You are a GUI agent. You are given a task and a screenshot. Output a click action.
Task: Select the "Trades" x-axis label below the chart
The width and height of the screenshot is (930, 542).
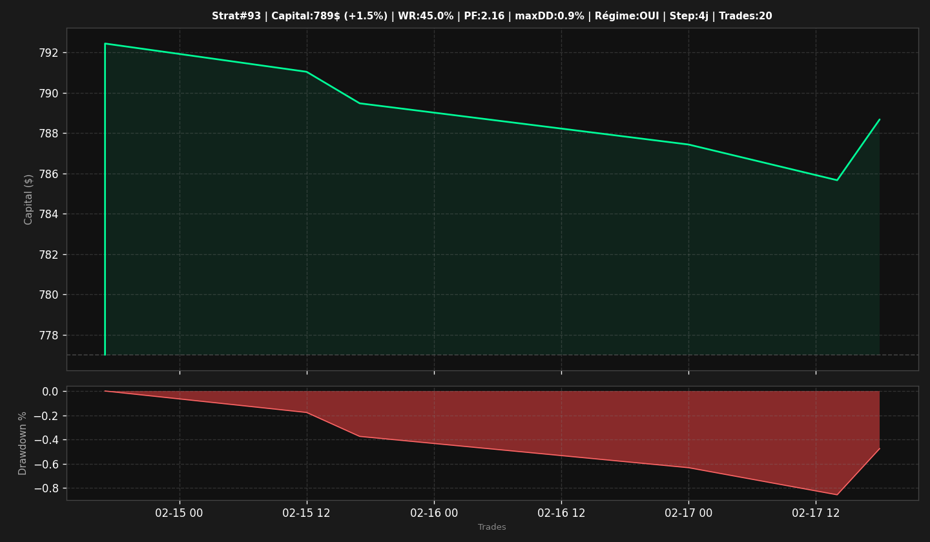click(x=492, y=527)
